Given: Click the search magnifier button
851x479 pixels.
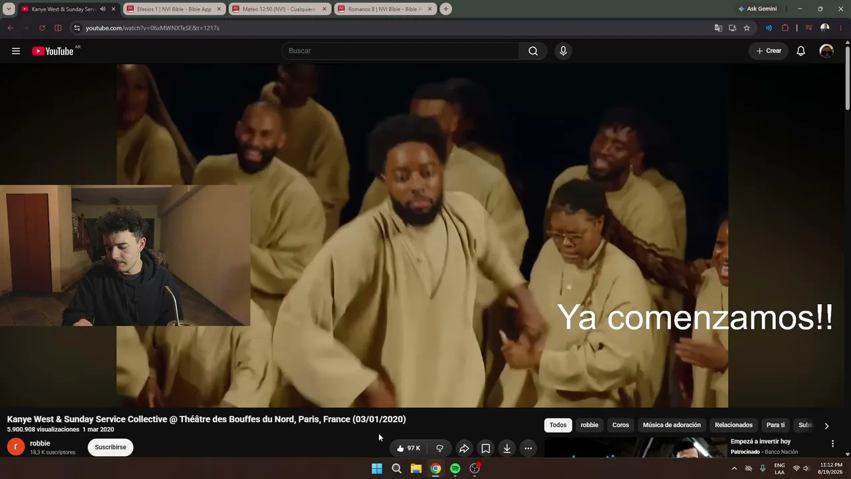Looking at the screenshot, I should pos(533,51).
